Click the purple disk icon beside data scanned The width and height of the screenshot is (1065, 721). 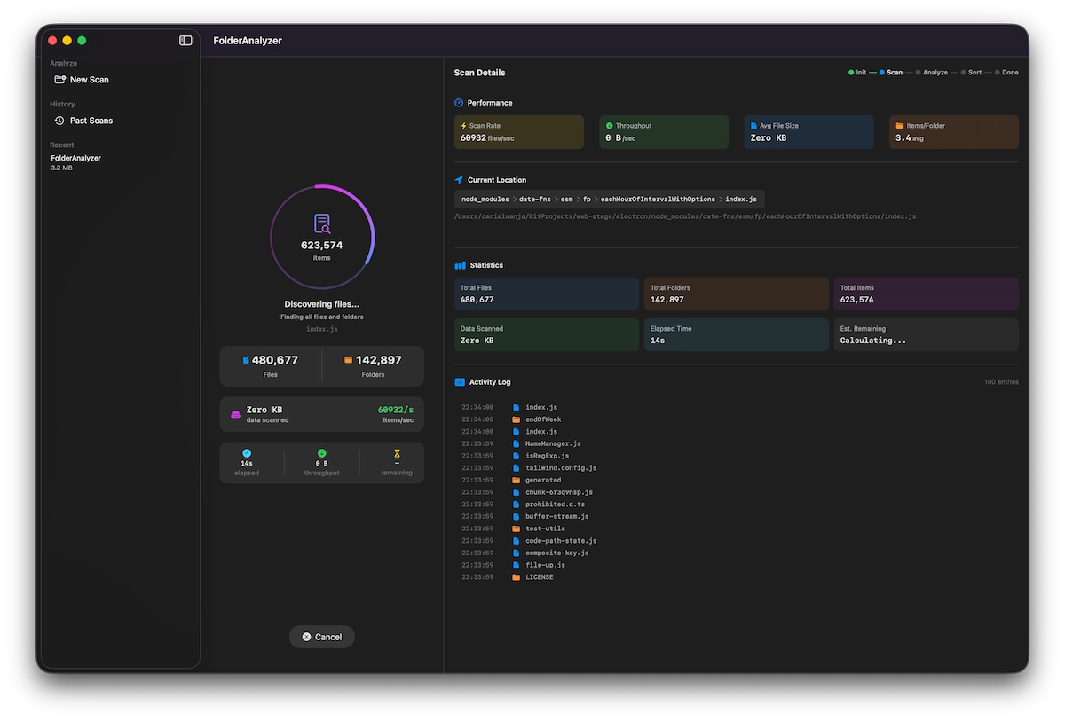click(x=235, y=414)
